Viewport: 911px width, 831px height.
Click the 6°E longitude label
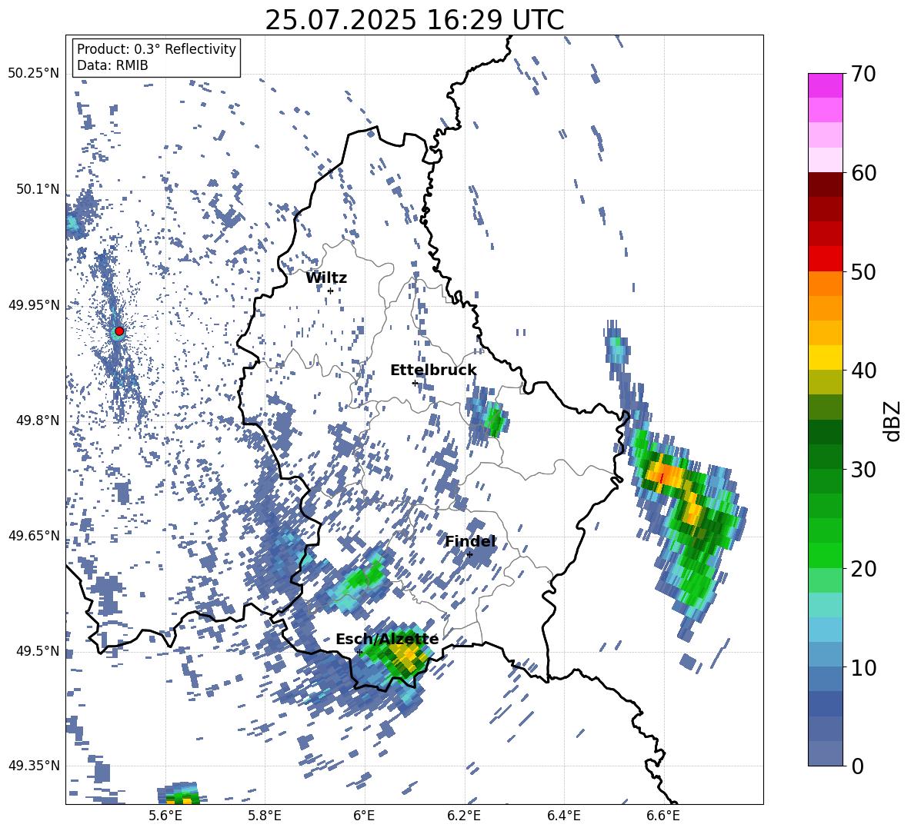(x=364, y=816)
